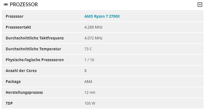The width and height of the screenshot is (207, 109).
Task: Select the Anzahl der Cores label
Action: pyautogui.click(x=21, y=71)
